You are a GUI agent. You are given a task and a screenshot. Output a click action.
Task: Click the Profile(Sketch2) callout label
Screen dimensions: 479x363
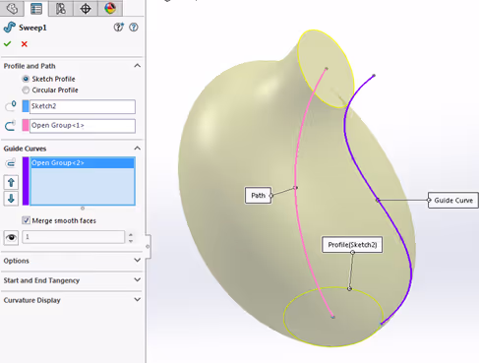(x=352, y=245)
